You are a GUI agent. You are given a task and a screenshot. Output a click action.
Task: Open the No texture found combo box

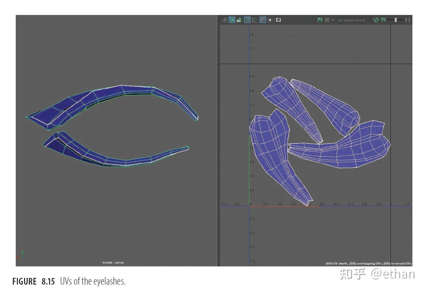(x=352, y=20)
